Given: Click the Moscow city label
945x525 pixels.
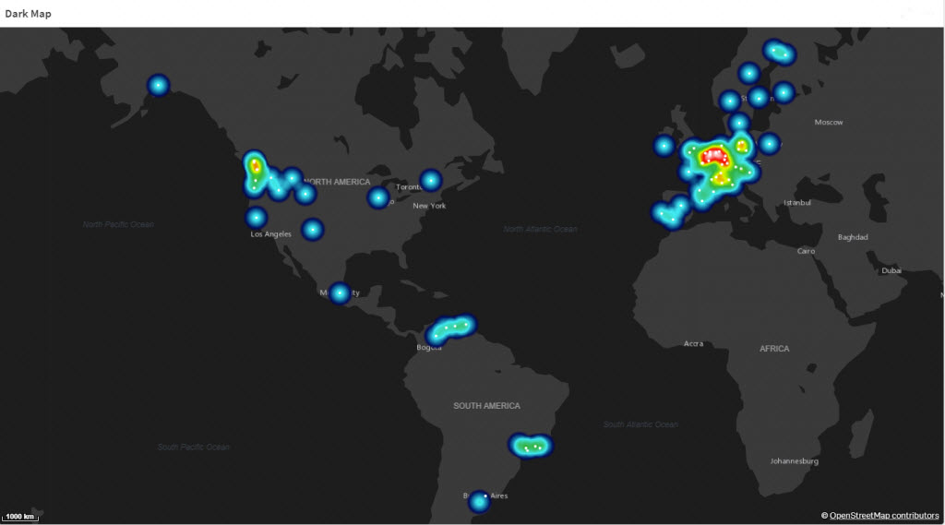Looking at the screenshot, I should 829,123.
